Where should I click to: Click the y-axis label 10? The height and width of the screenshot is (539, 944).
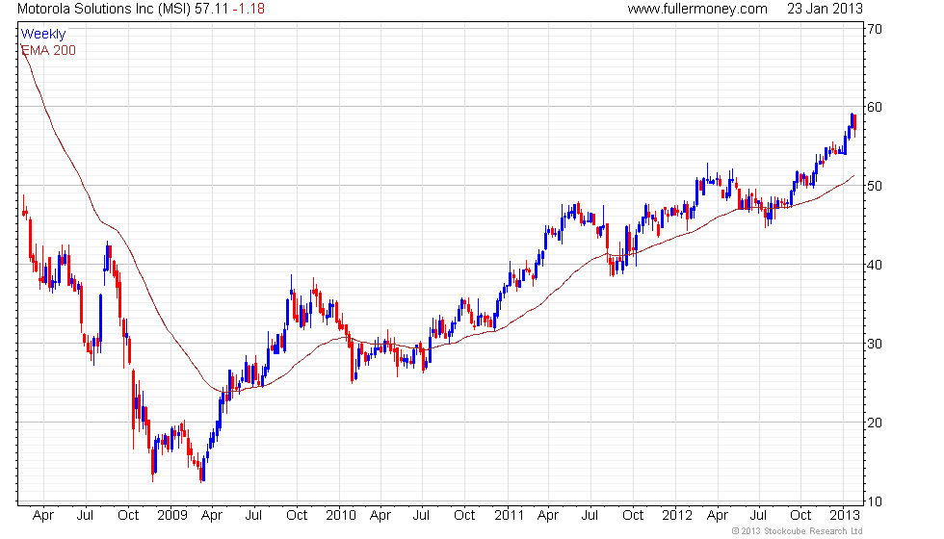click(875, 501)
